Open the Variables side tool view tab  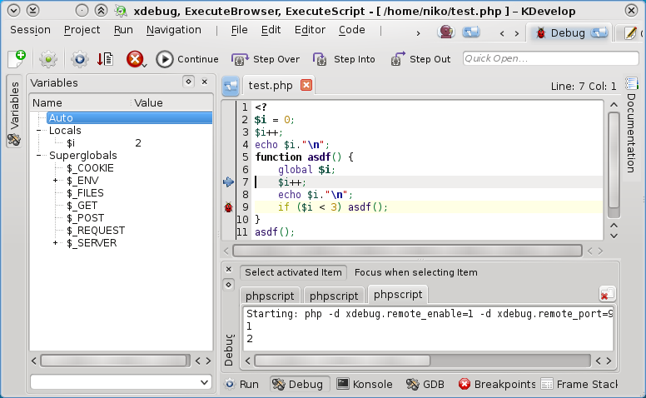[14, 112]
